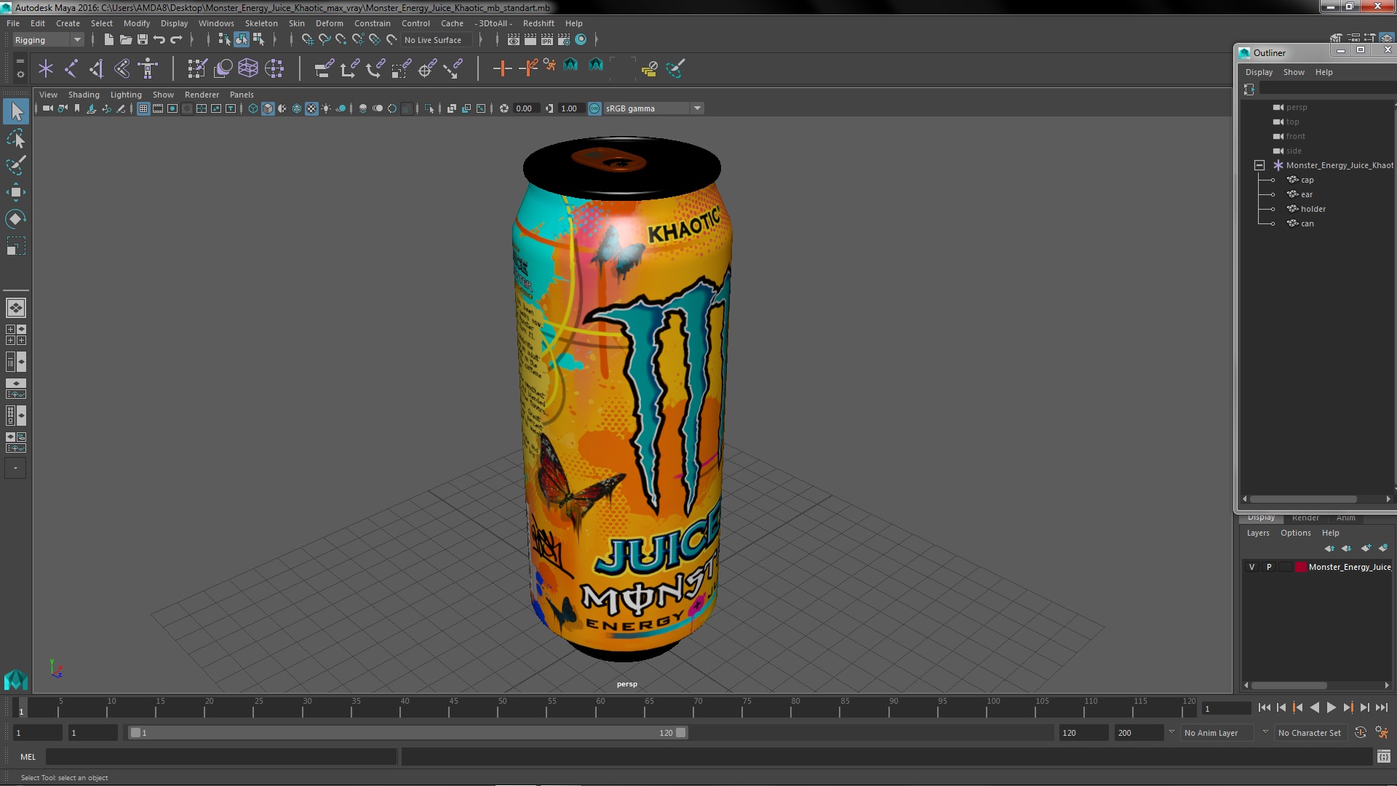
Task: Click the red layer color swatch
Action: [1300, 567]
